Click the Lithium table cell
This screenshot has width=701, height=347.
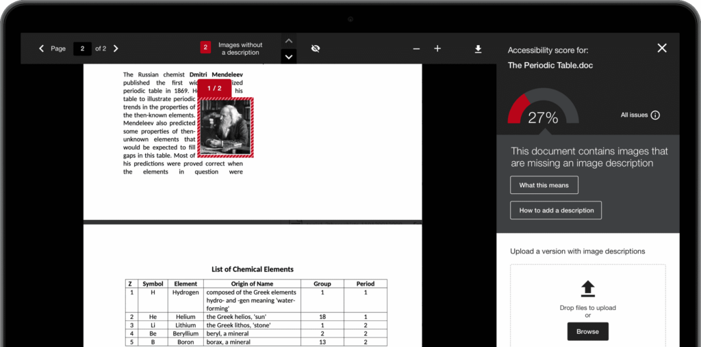[186, 325]
